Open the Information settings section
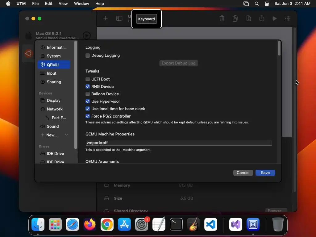316x237 pixels. click(x=54, y=47)
